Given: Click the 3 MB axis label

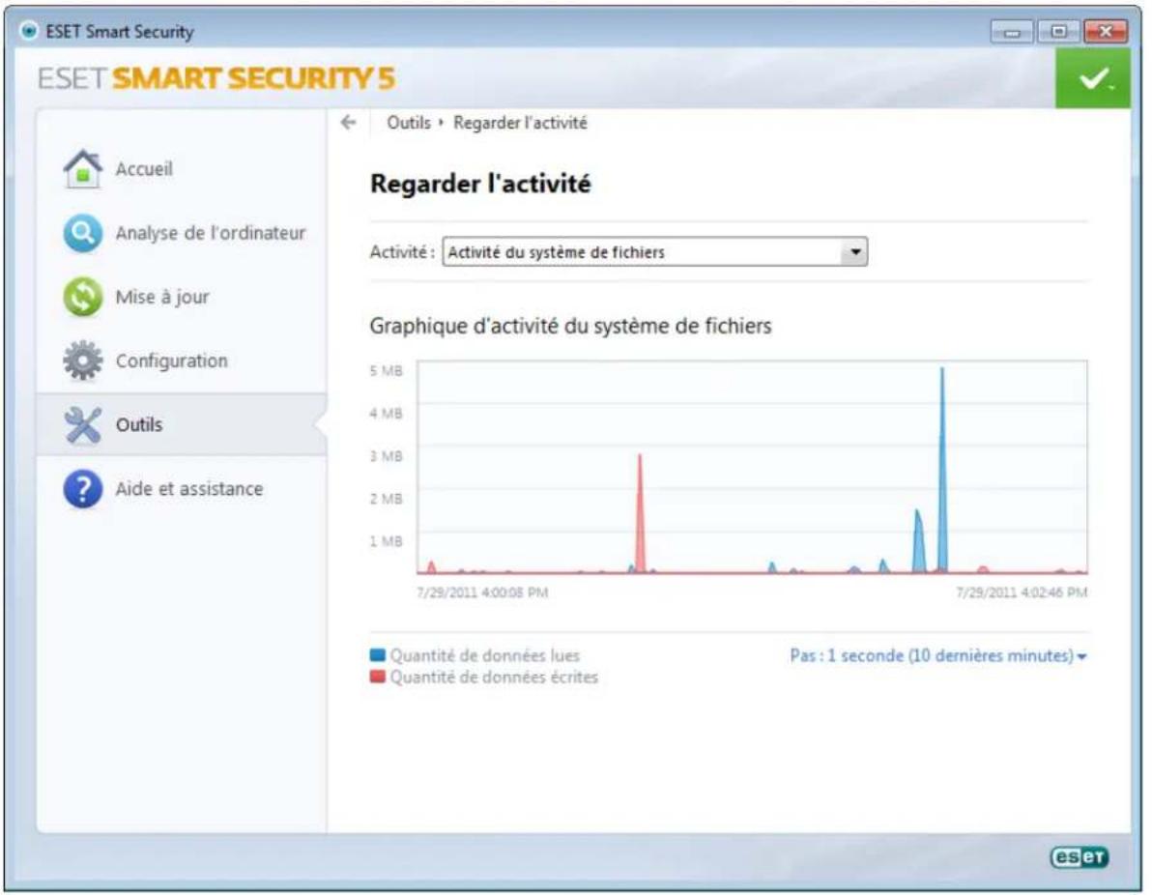Looking at the screenshot, I should coord(387,456).
